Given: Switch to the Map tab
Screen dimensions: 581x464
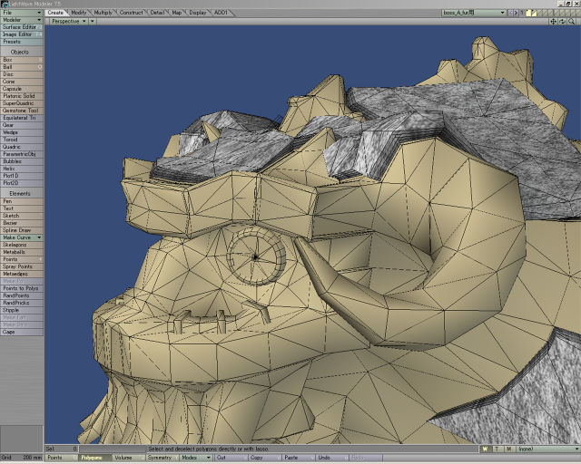Looking at the screenshot, I should pos(177,13).
